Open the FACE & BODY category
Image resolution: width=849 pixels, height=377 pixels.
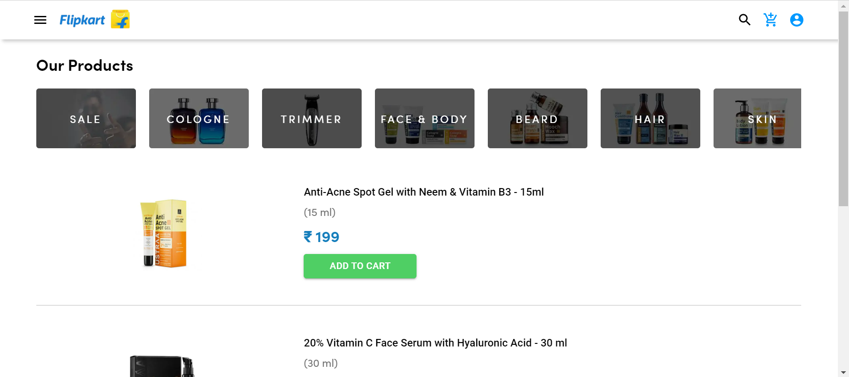pyautogui.click(x=424, y=118)
